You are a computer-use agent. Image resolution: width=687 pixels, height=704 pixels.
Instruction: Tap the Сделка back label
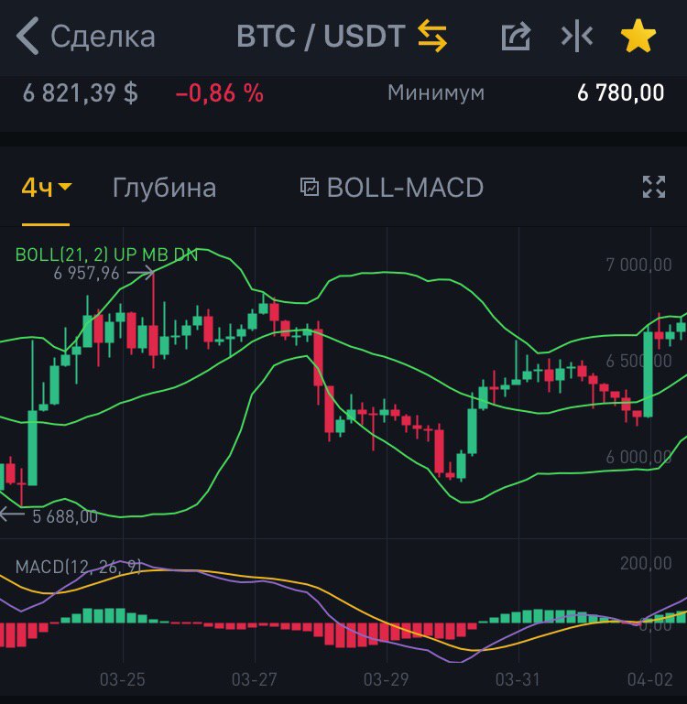(103, 37)
